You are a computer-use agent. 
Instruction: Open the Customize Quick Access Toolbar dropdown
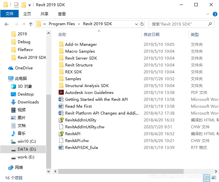(x=29, y=5)
